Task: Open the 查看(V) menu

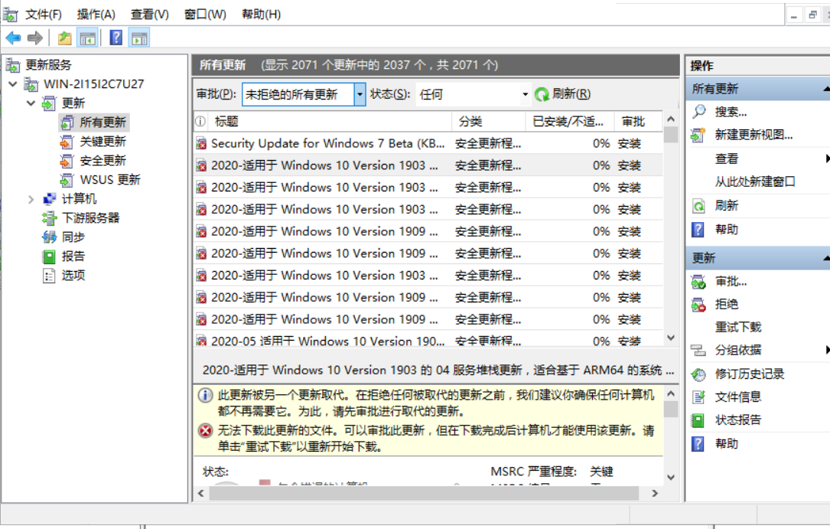Action: 150,15
